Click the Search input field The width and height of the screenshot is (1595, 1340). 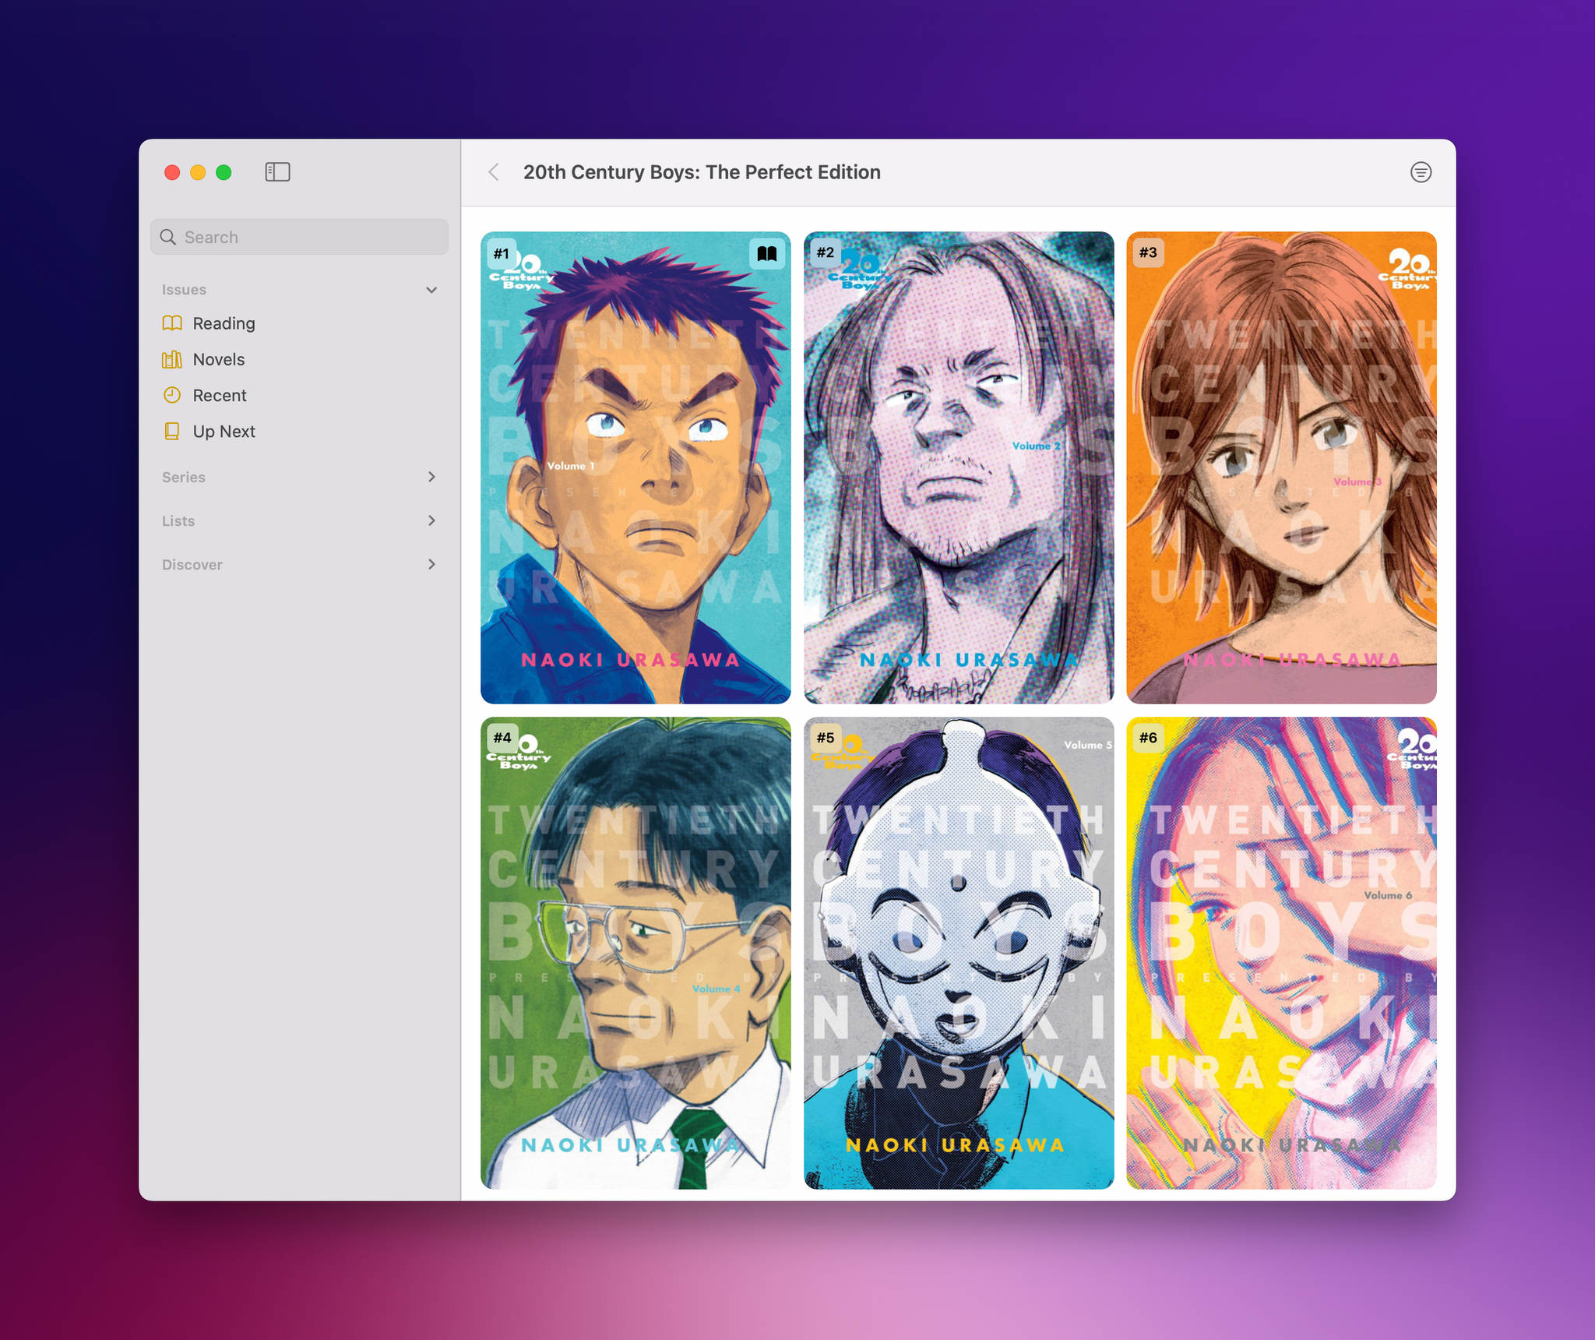[299, 235]
